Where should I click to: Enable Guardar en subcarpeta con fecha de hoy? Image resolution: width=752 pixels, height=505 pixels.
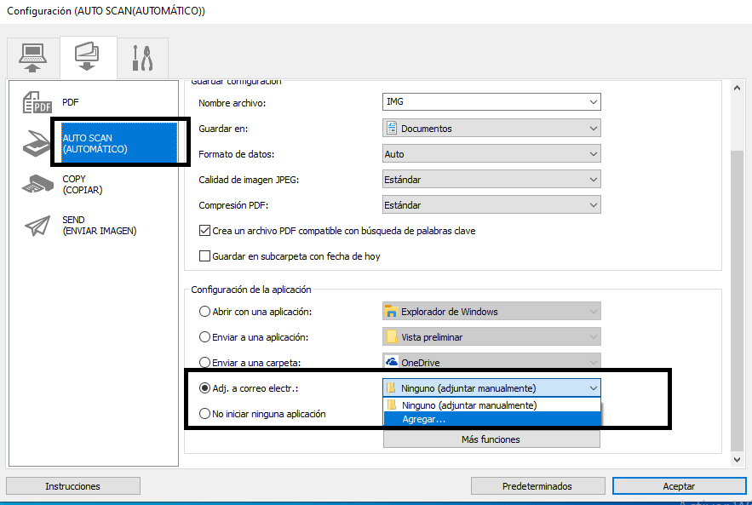[x=204, y=256]
